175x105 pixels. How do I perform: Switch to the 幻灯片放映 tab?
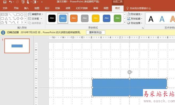pos(82,8)
